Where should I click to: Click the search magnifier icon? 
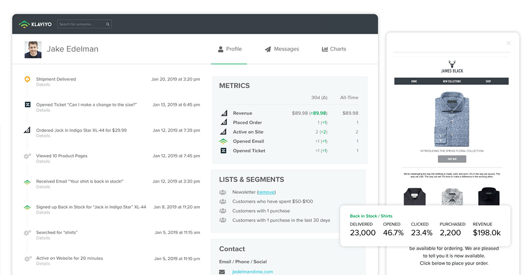tap(108, 24)
